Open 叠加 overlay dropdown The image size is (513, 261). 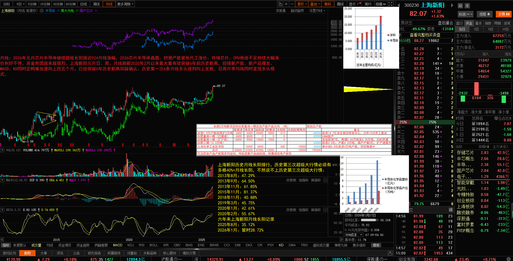coord(315,4)
